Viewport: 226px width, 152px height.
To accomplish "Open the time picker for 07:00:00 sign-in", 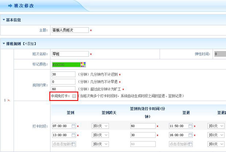I will click(x=73, y=126).
